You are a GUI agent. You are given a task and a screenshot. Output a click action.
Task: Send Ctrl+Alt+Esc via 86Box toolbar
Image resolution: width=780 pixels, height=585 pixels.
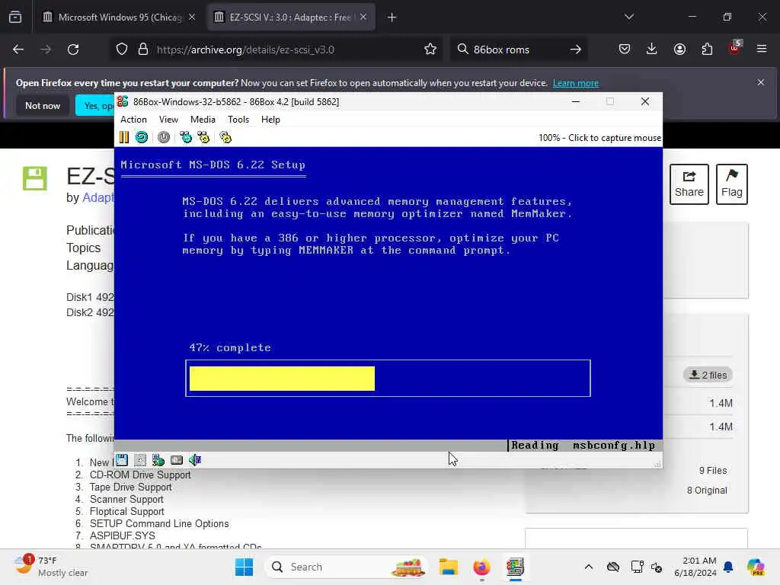(x=203, y=137)
